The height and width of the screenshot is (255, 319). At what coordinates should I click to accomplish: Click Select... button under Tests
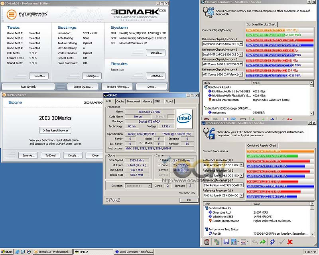(x=39, y=76)
